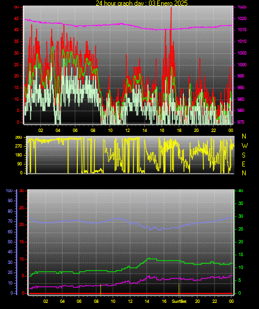This screenshot has height=309, width=259.
Task: Click hour label 22 under the temperature chart
Action: [215, 301]
